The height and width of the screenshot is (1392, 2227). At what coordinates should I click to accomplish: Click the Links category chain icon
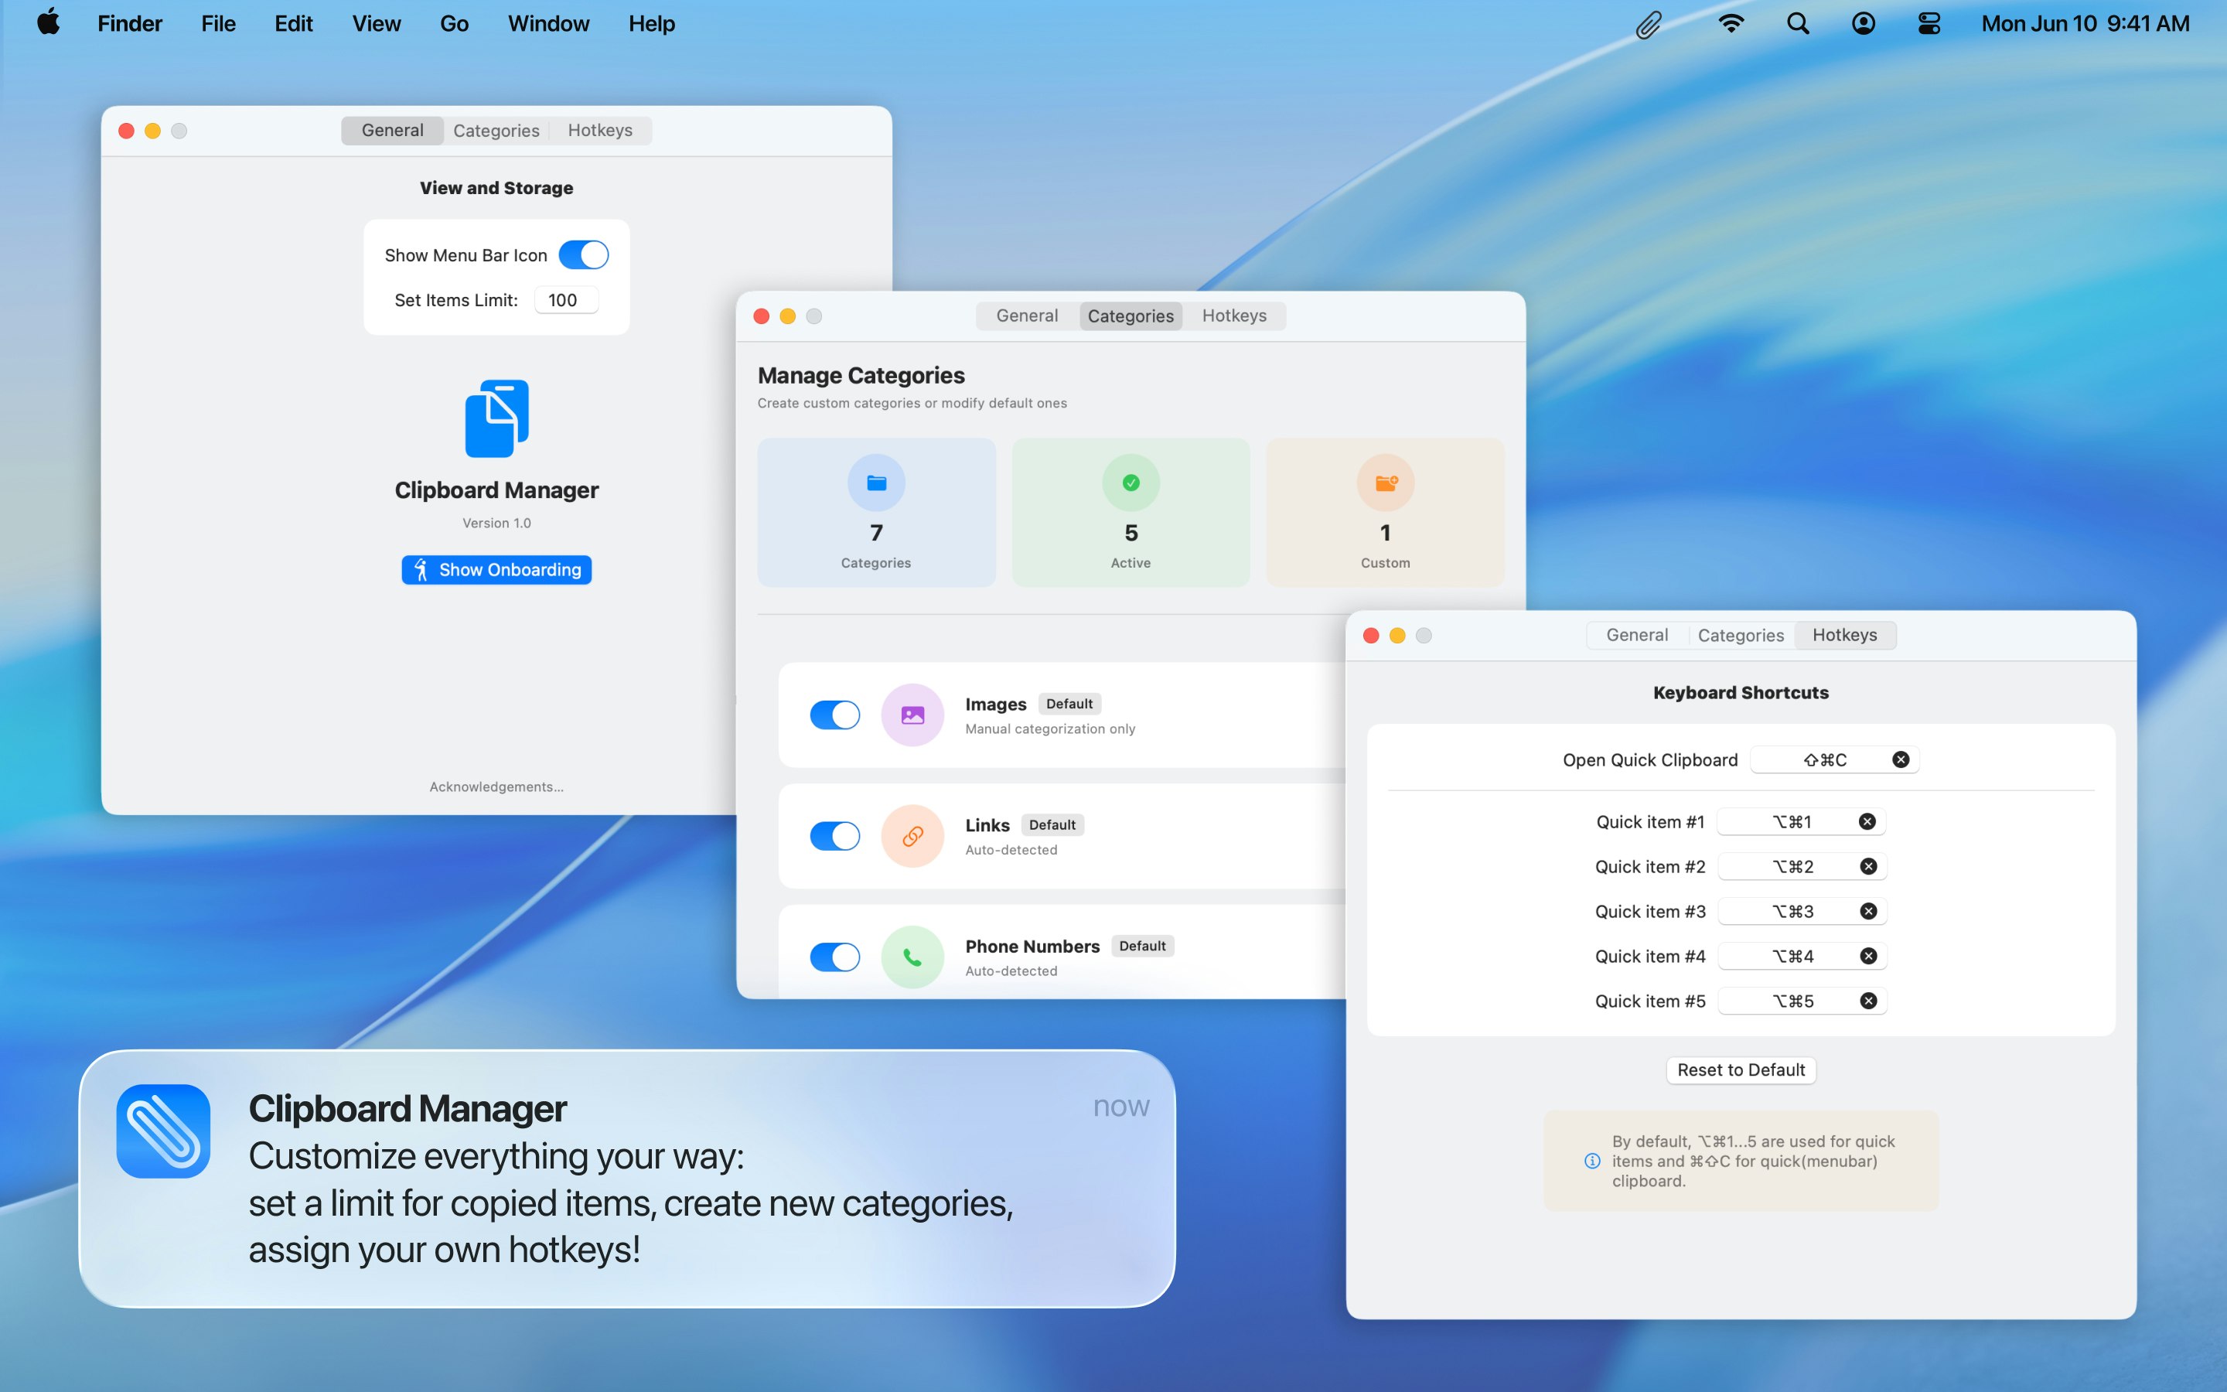911,836
